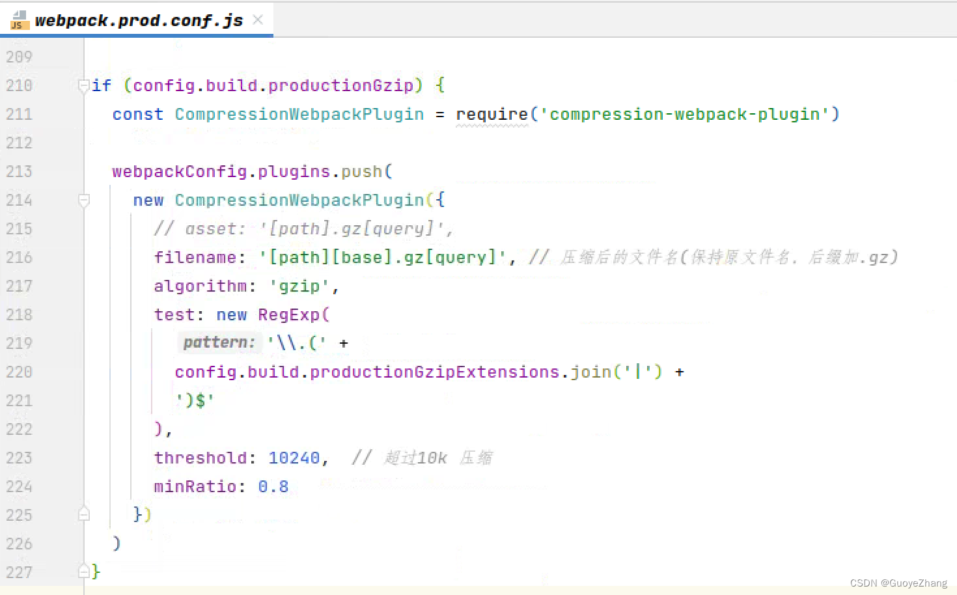Click line number 226 in gutter
Image resolution: width=957 pixels, height=595 pixels.
click(19, 544)
